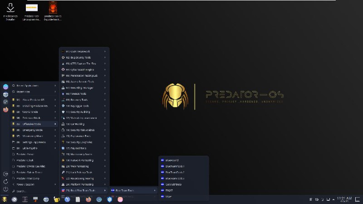Screen dimensions: 363x204
Task: Open 03) (CTF) Capture The Flag submenu
Action: tap(84, 63)
